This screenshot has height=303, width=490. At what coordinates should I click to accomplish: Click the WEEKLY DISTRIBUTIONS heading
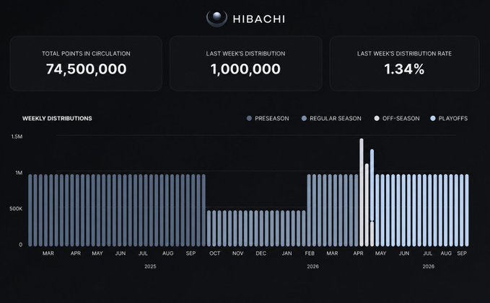click(x=57, y=119)
